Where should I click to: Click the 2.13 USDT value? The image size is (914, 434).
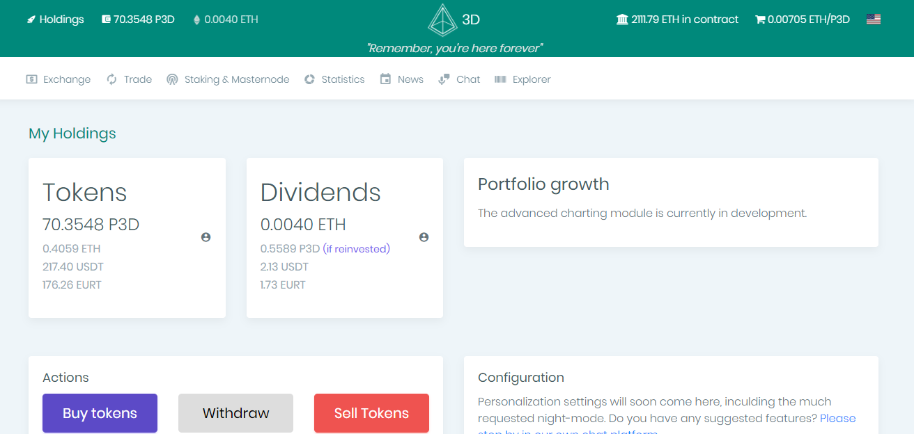click(x=284, y=266)
